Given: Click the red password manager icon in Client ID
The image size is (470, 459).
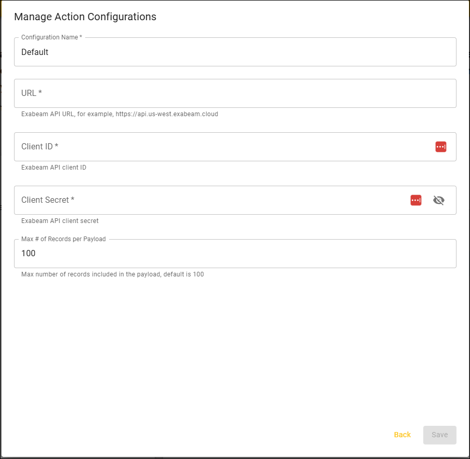Looking at the screenshot, I should pos(440,147).
